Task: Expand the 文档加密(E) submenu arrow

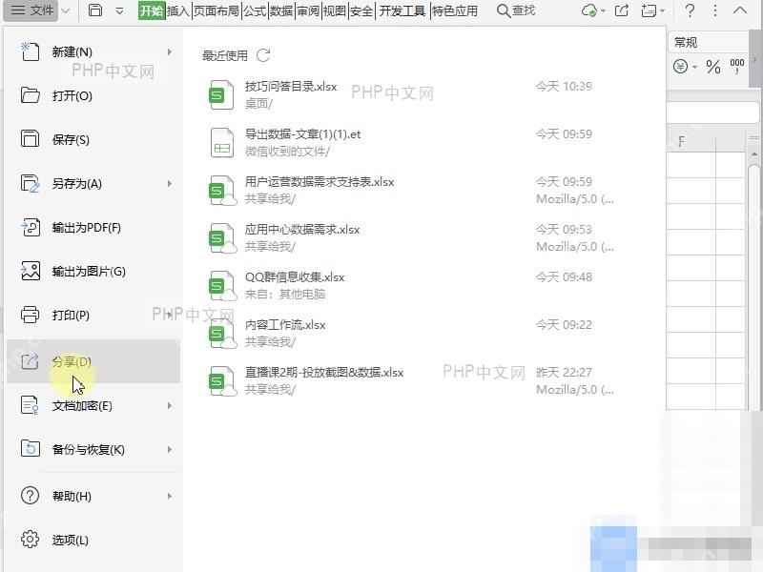Action: [170, 405]
